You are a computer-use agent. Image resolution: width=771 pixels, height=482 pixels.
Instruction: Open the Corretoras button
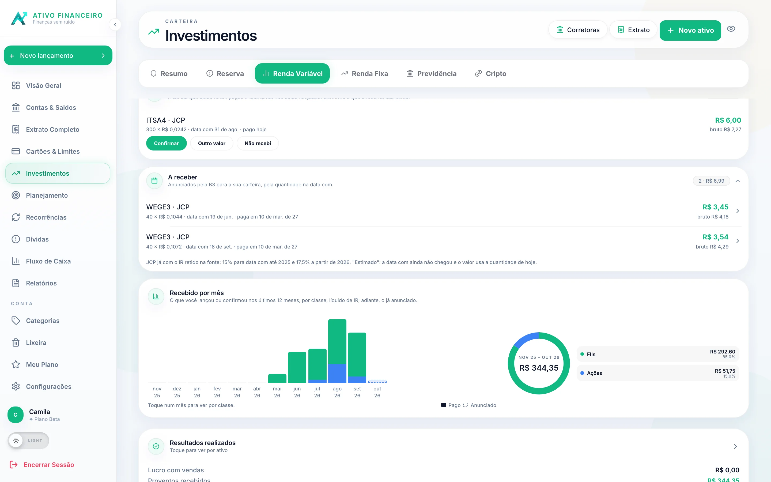pyautogui.click(x=578, y=30)
